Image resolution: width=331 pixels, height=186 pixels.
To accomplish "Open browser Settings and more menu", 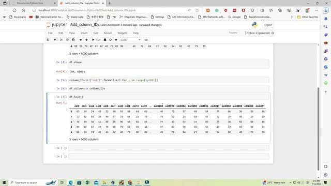I will tap(316, 10).
